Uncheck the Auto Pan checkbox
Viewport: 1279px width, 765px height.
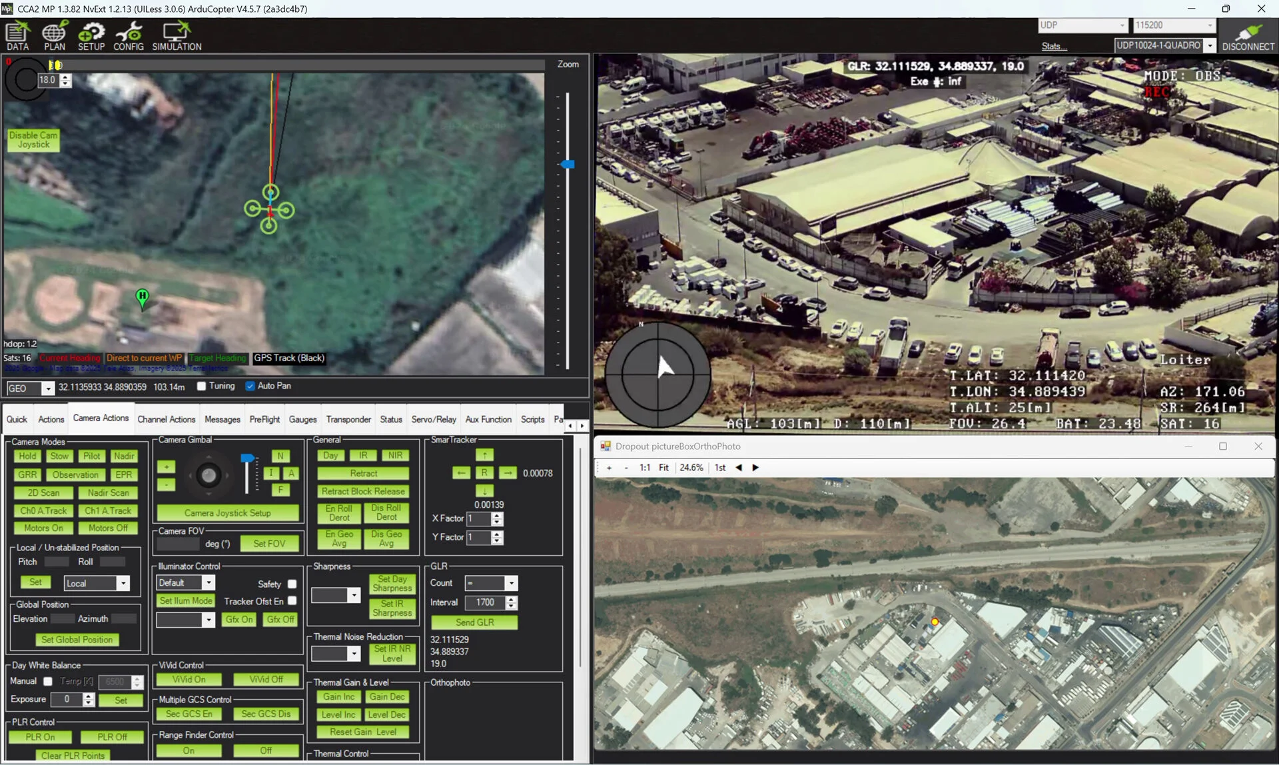click(250, 386)
